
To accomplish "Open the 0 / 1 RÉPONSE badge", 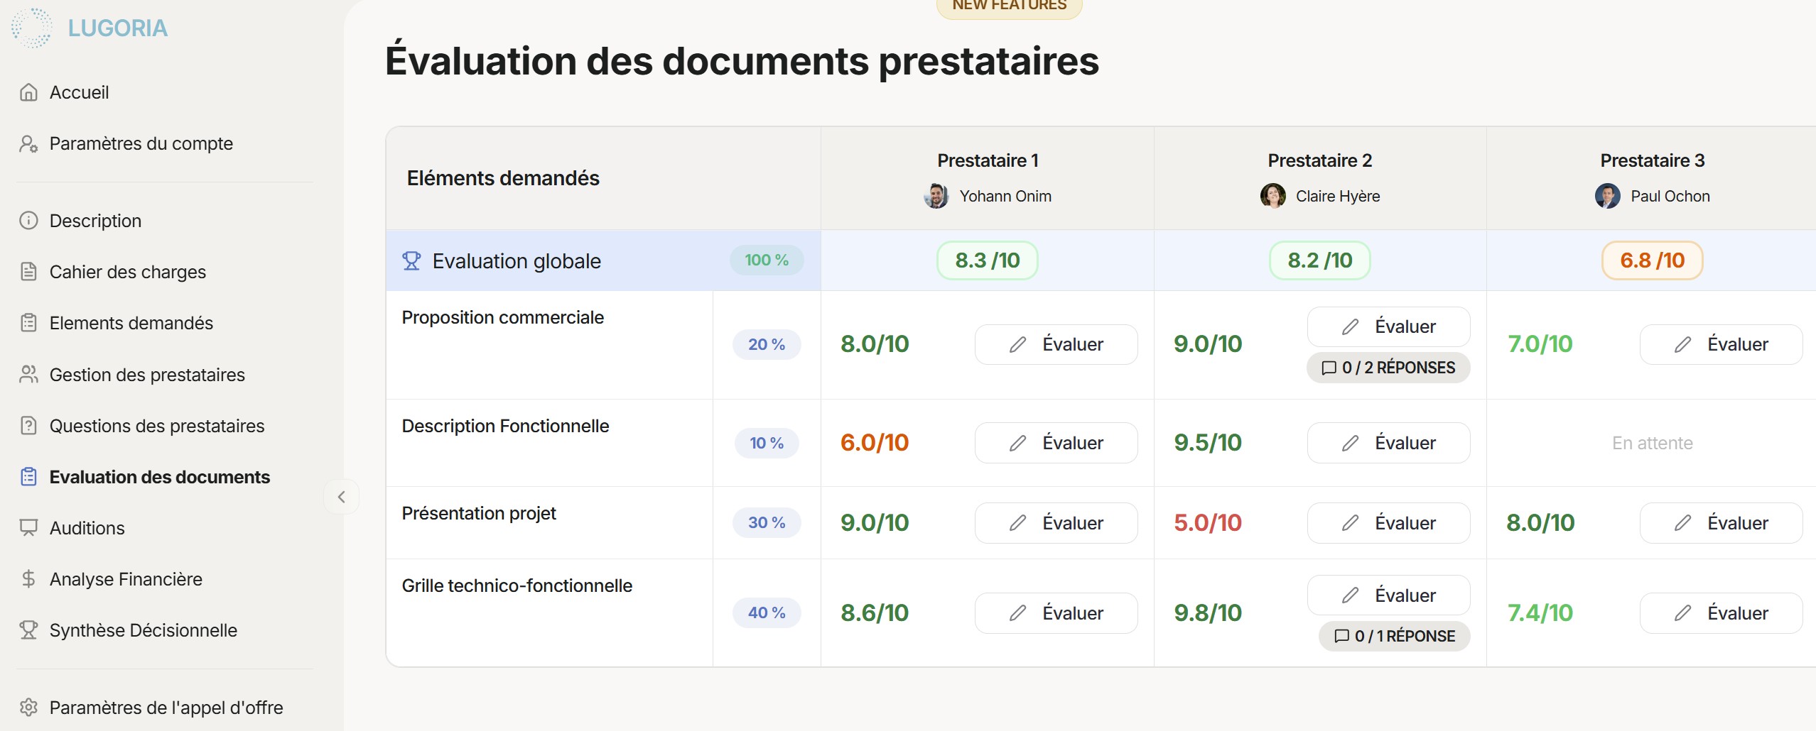I will pyautogui.click(x=1394, y=636).
